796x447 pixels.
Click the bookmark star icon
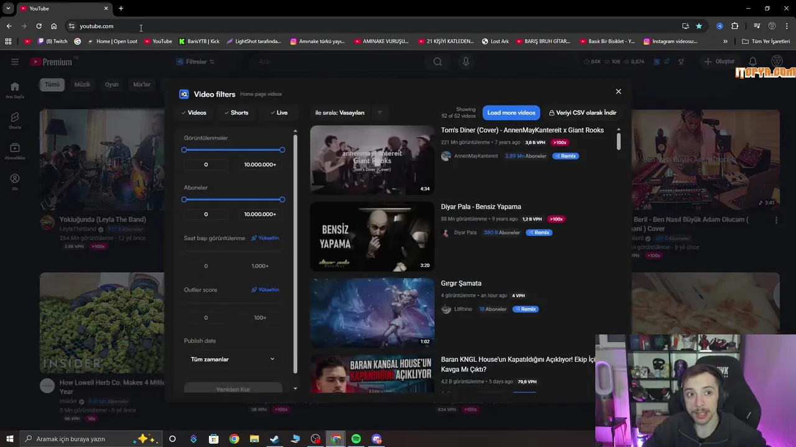(699, 26)
